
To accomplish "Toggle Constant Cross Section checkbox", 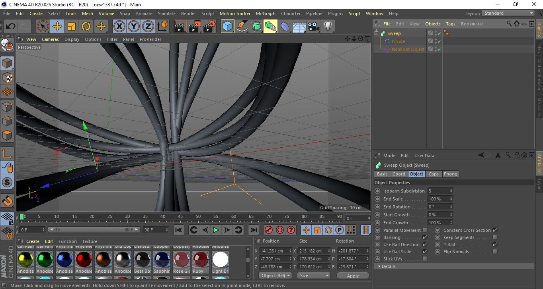I will tap(495, 230).
